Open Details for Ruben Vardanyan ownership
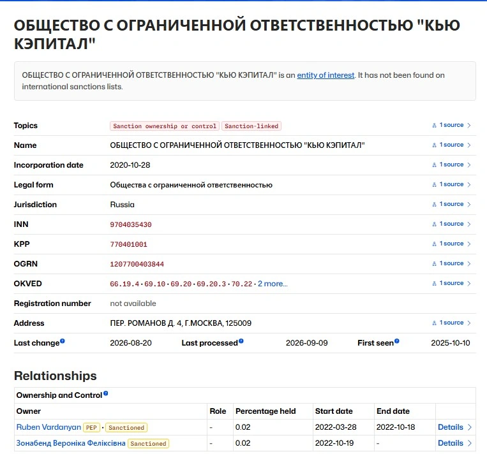487x461 pixels. click(454, 427)
